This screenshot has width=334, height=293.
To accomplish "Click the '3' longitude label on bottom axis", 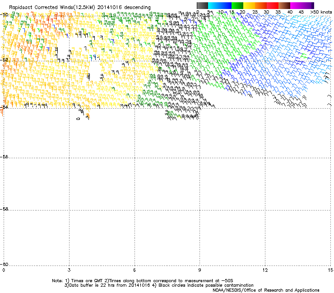I will [x=69, y=270].
